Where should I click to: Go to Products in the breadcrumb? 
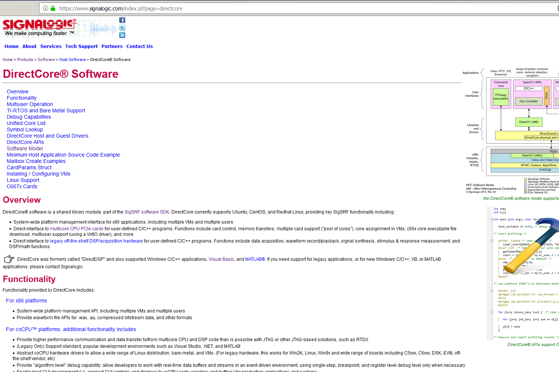click(25, 60)
